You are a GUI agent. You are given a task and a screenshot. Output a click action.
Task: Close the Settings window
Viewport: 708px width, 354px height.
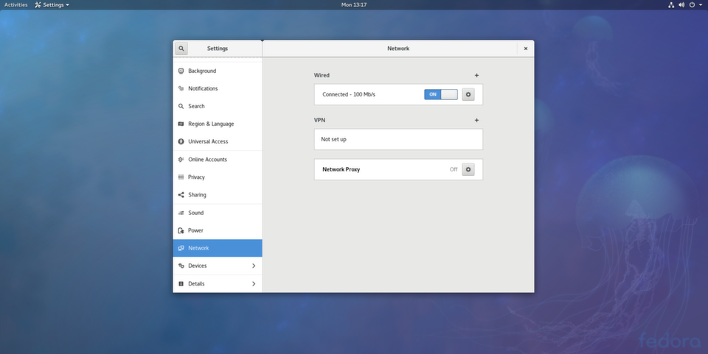(526, 48)
